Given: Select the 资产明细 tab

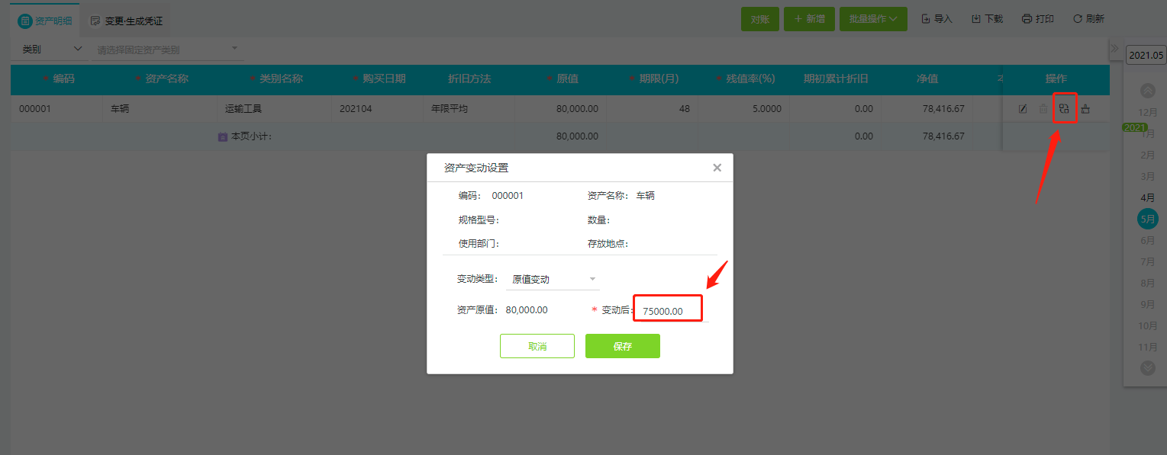Looking at the screenshot, I should tap(46, 21).
